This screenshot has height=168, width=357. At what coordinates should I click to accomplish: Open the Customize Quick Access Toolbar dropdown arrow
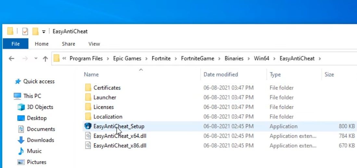44,32
